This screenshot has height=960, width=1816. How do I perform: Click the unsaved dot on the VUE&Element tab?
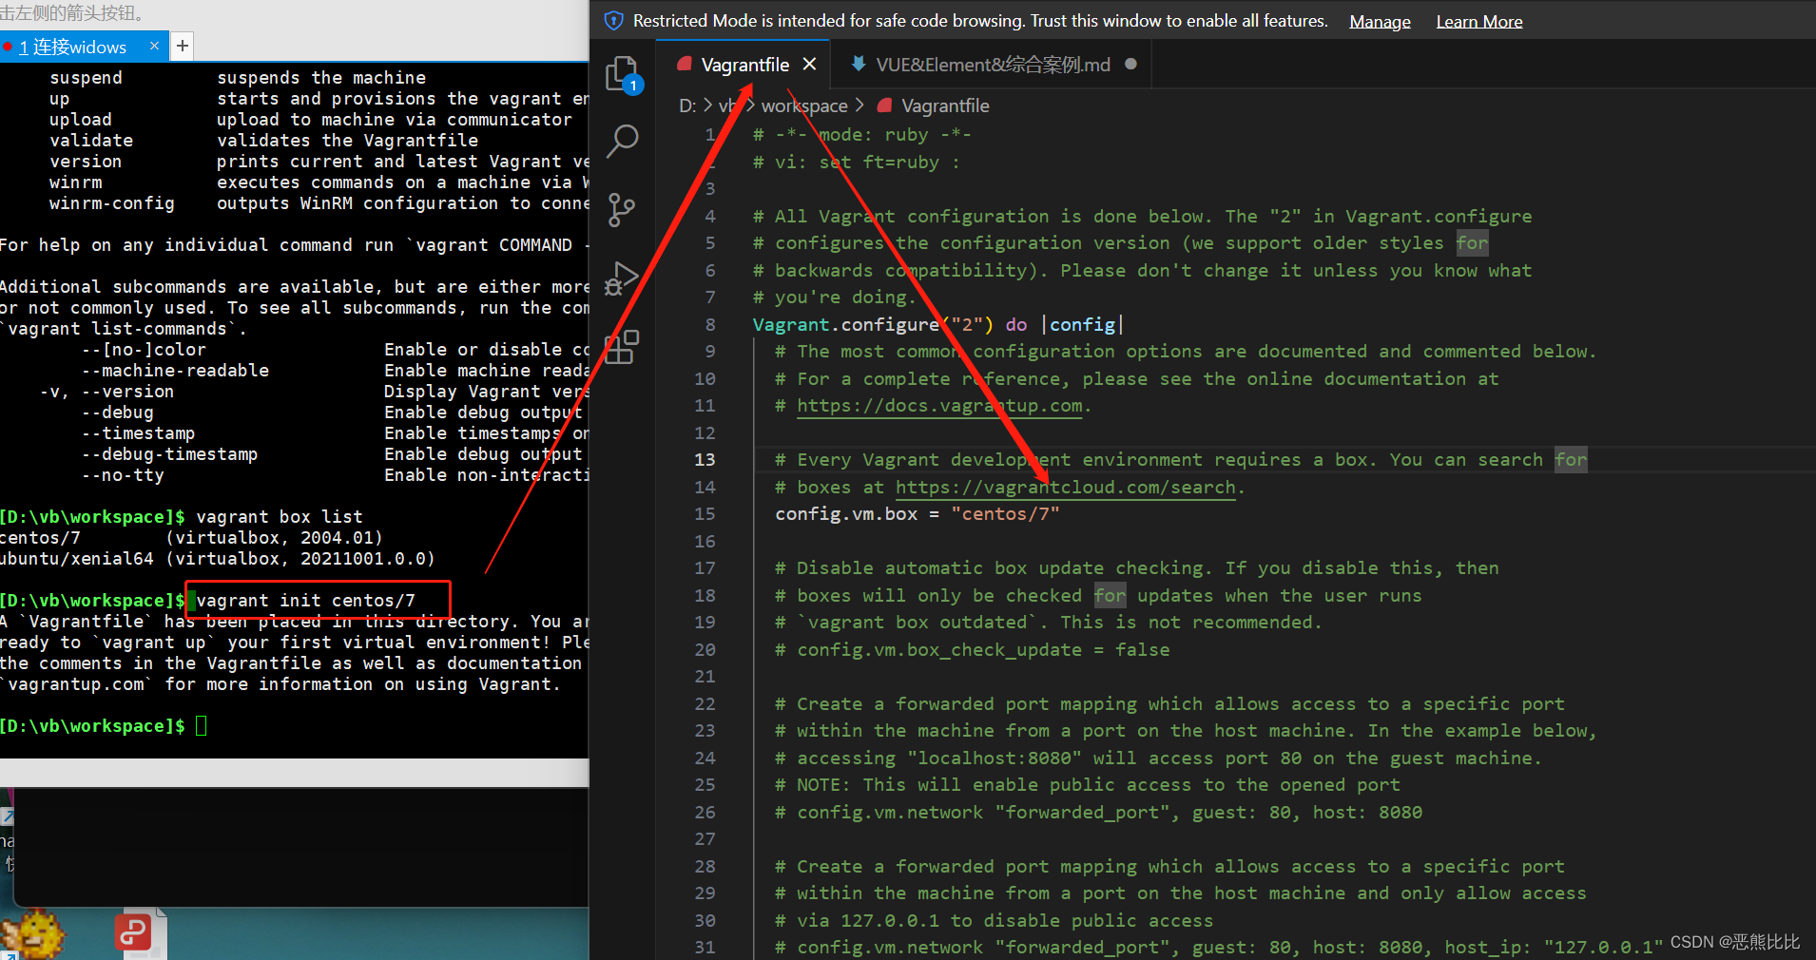click(1130, 64)
